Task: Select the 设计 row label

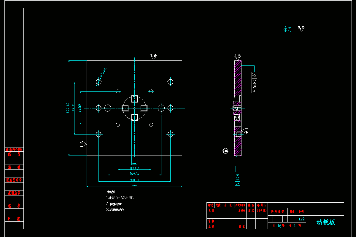Action: click(211, 211)
